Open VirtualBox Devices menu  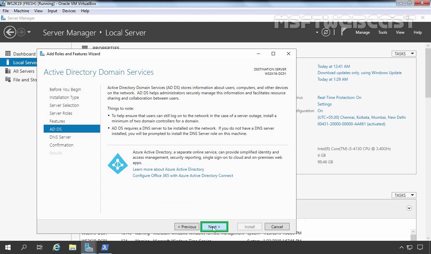69,11
